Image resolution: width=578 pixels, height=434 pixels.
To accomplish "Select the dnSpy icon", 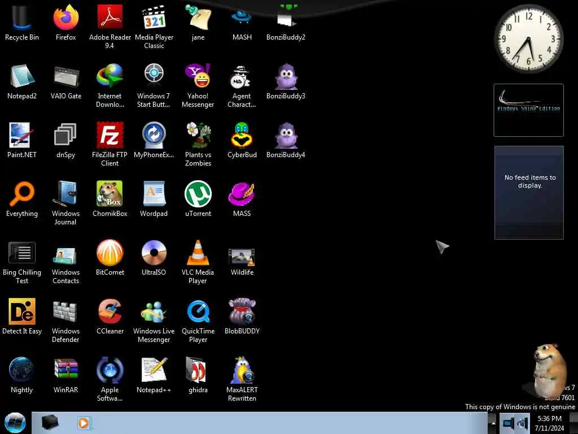I will [x=65, y=140].
